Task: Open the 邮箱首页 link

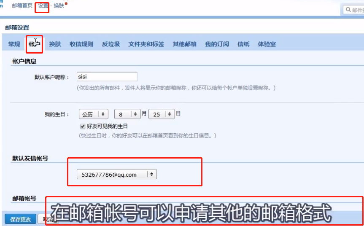Action: click(x=22, y=5)
